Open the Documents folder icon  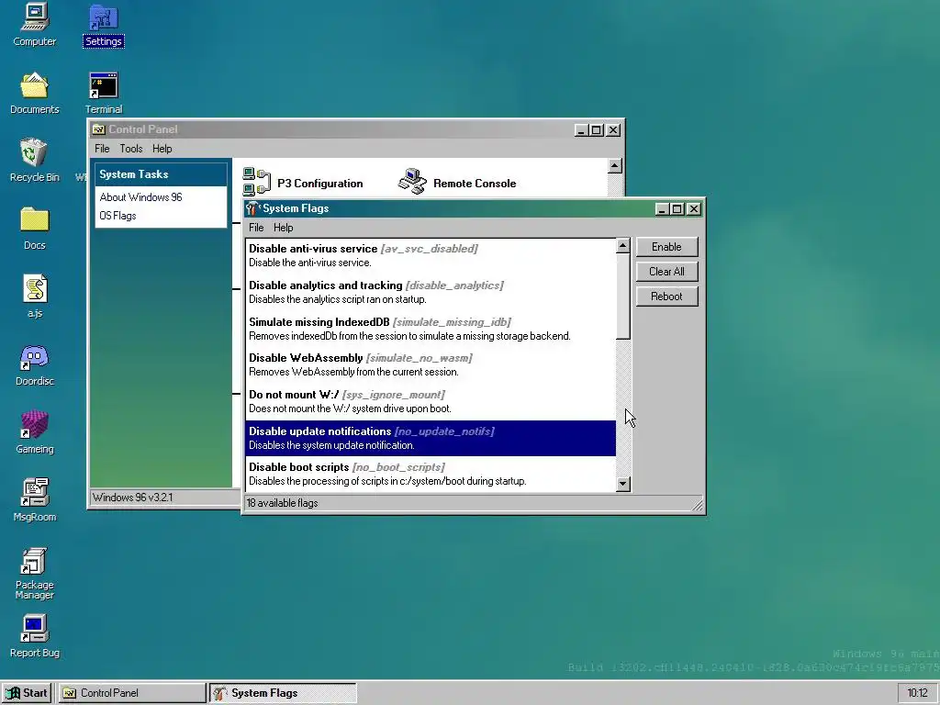tap(35, 93)
